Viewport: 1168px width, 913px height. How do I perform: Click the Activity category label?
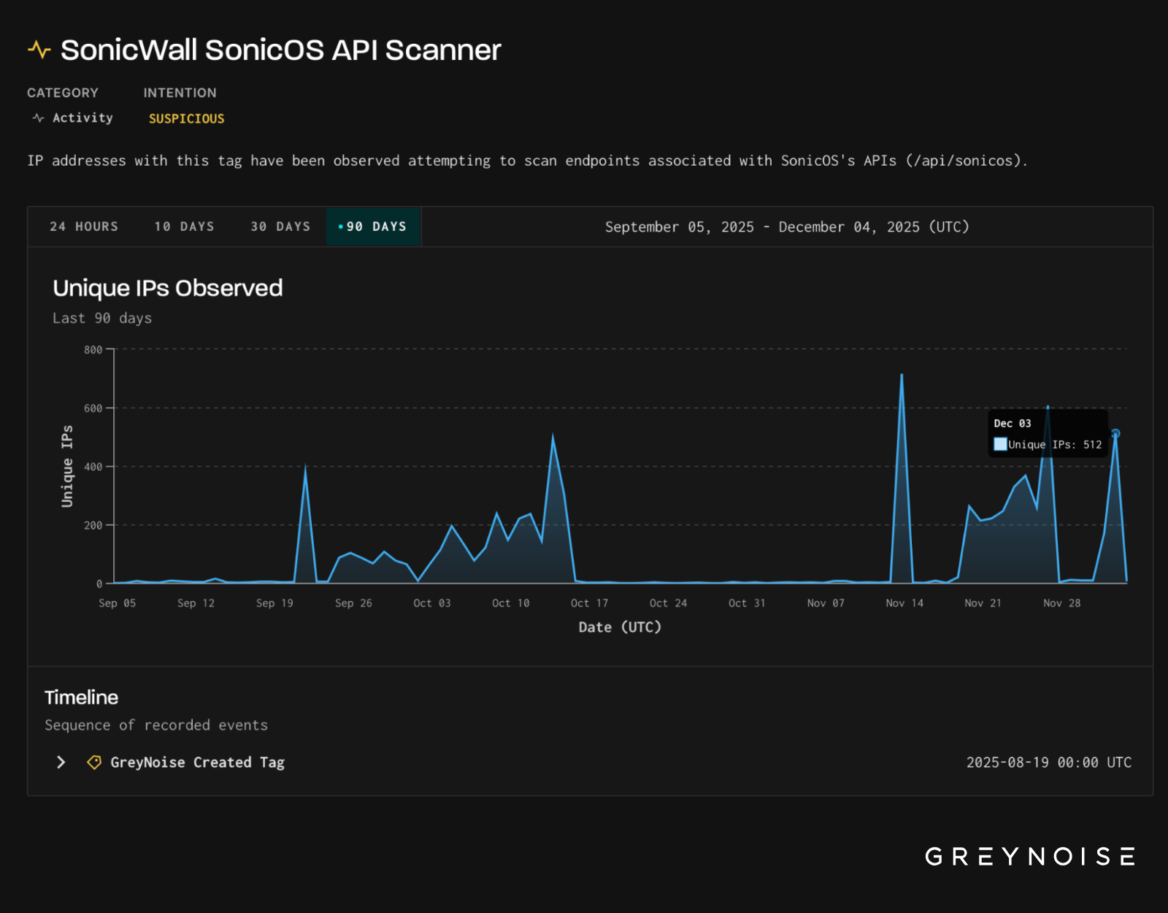82,118
